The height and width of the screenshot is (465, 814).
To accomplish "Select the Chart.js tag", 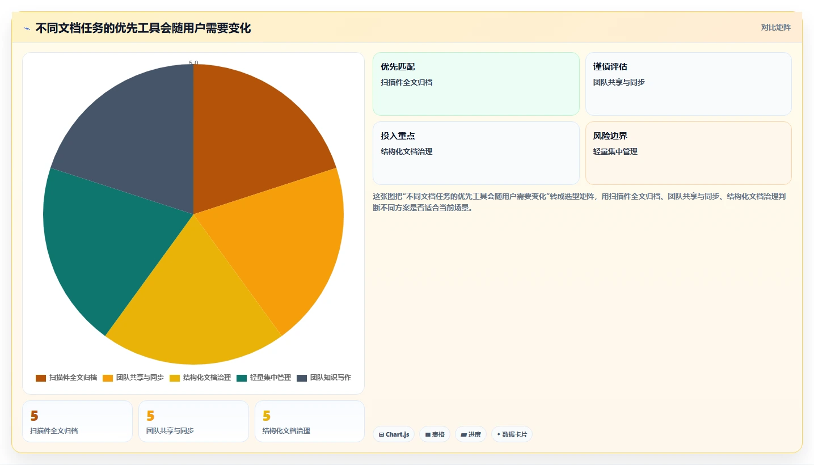I will pos(394,434).
